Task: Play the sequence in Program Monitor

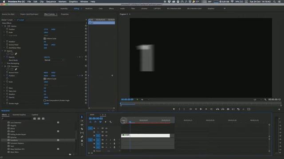Action: pyautogui.click(x=201, y=109)
